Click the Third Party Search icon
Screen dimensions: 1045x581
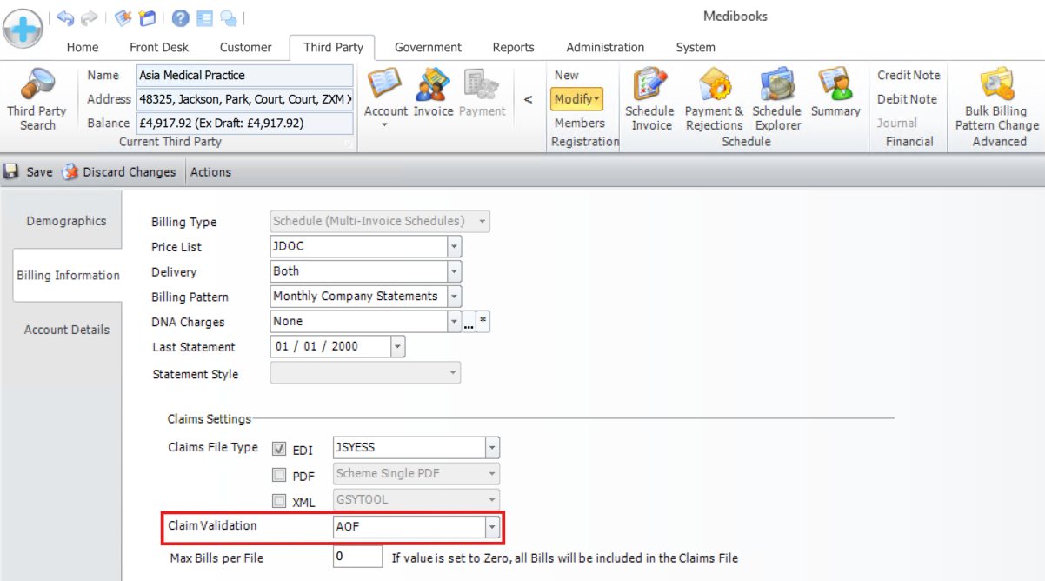pyautogui.click(x=37, y=87)
